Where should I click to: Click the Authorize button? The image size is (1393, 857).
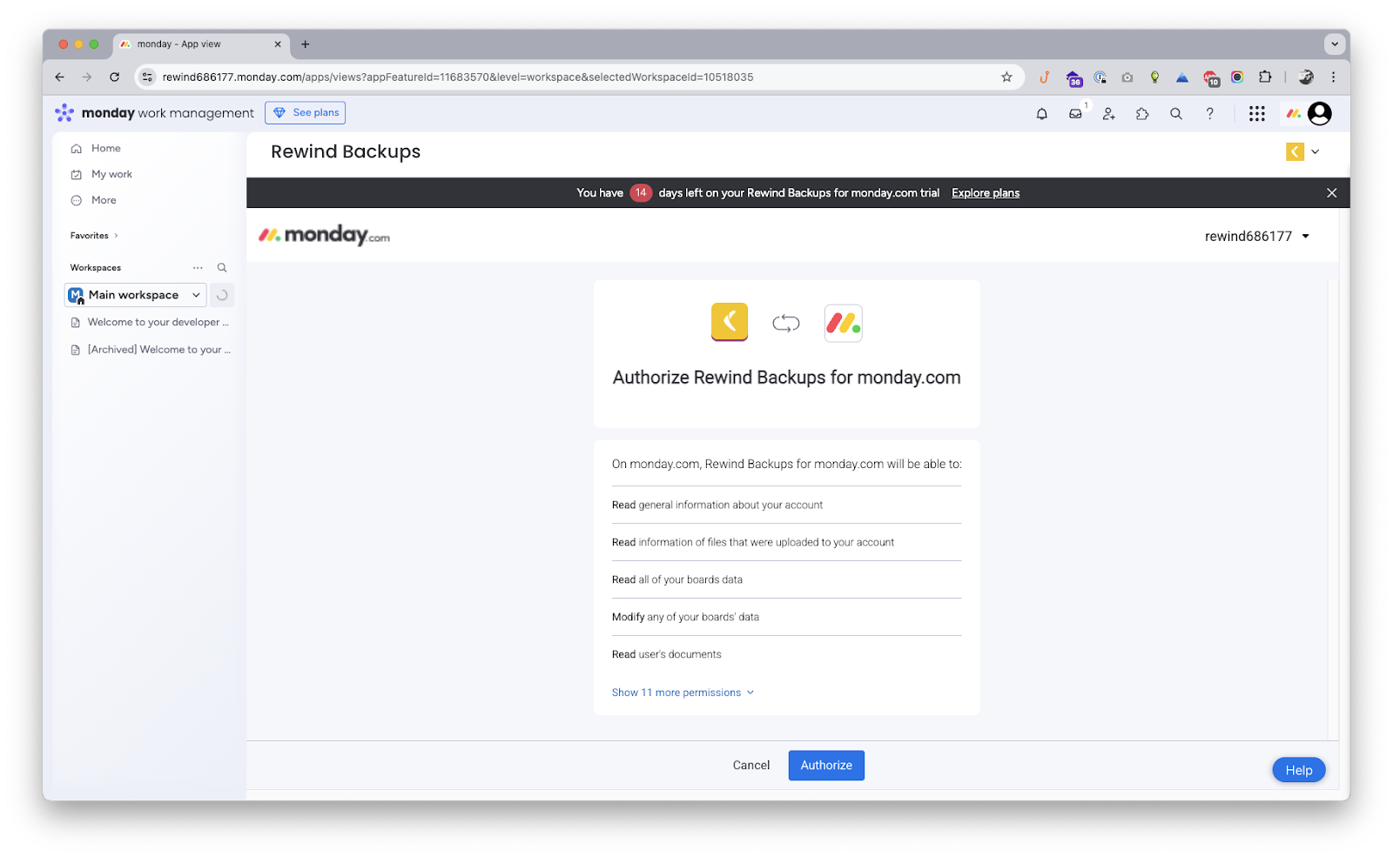(826, 766)
